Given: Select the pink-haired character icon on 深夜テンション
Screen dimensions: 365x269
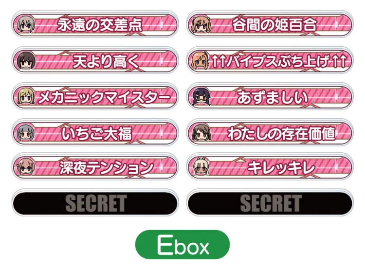Looking at the screenshot, I should click(x=26, y=167).
